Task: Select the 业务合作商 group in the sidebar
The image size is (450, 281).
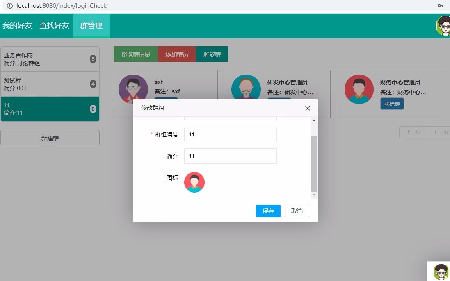Action: click(50, 59)
